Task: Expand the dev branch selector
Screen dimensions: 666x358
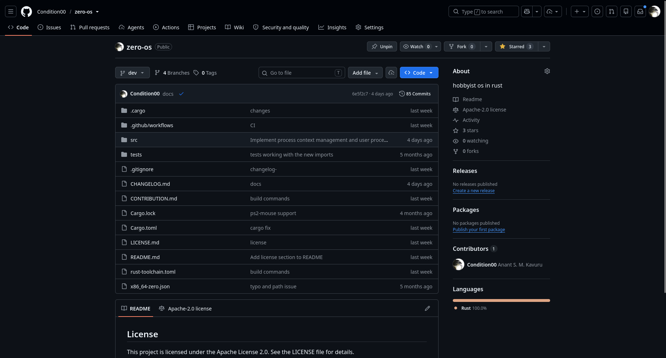Action: 132,73
